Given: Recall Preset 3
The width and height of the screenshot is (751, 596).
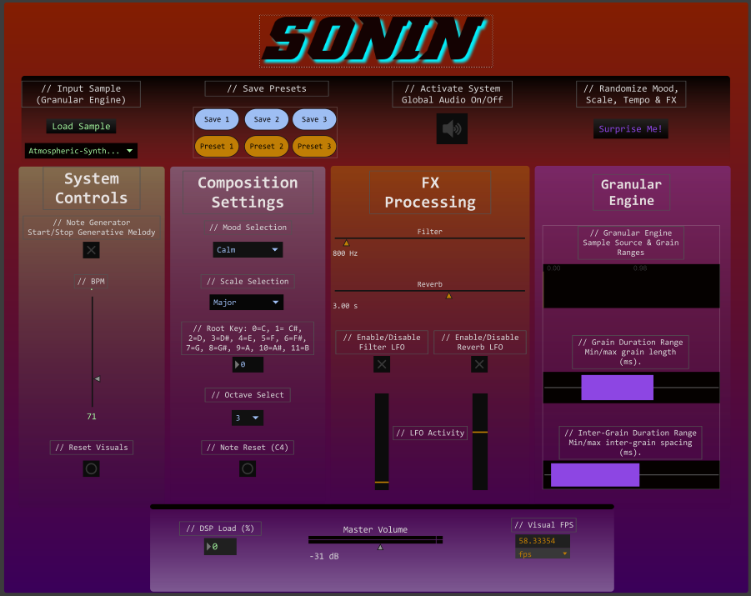Looking at the screenshot, I should pyautogui.click(x=314, y=146).
